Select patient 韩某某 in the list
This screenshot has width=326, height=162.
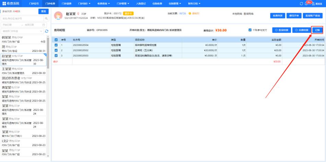23,39
